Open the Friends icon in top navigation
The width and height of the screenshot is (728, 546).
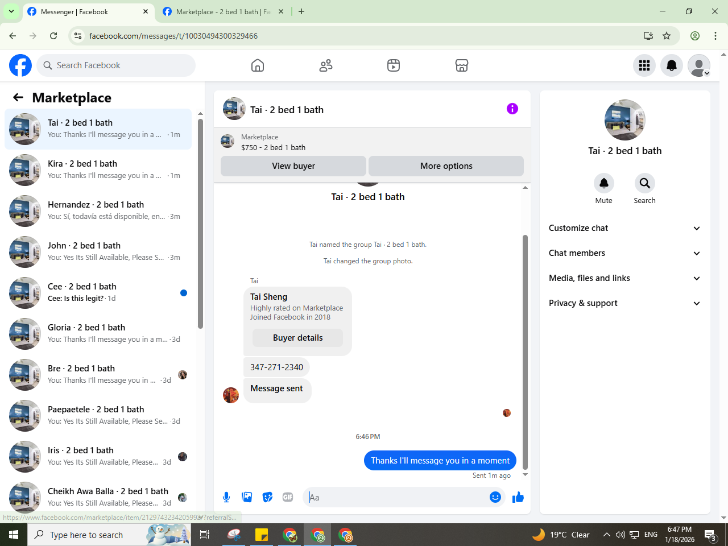pos(326,65)
